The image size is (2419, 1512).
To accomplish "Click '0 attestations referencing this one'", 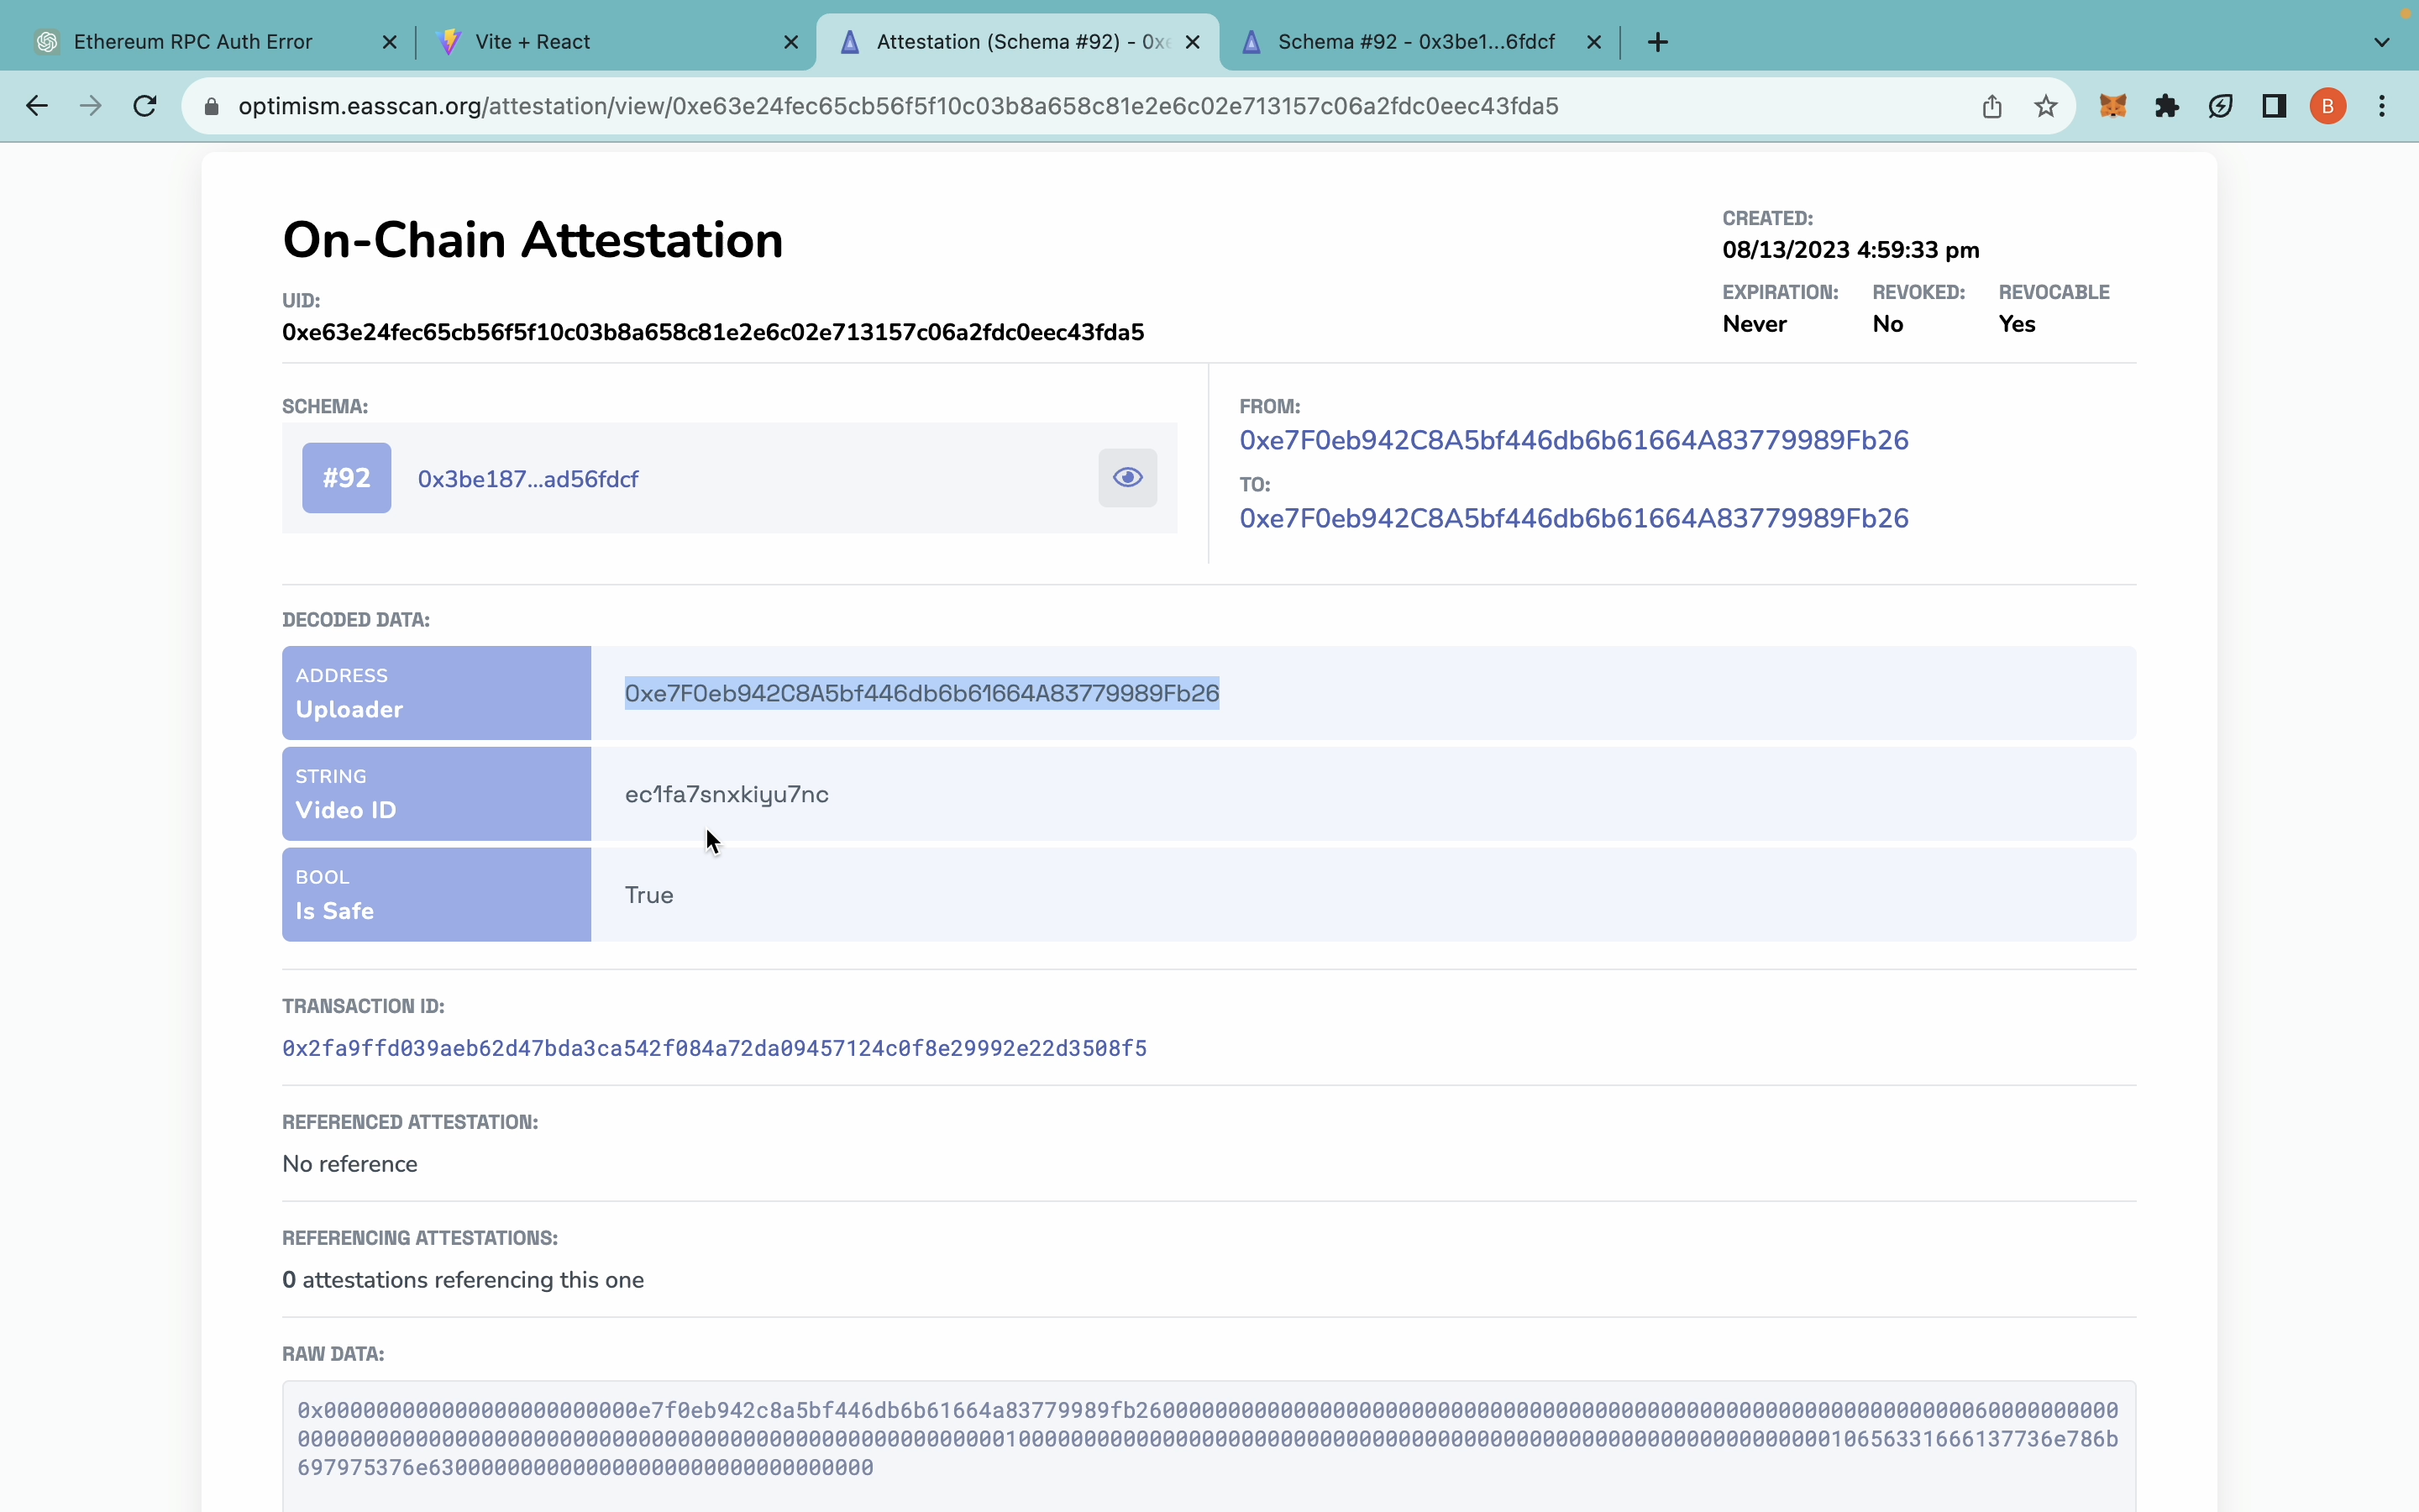I will 463,1280.
